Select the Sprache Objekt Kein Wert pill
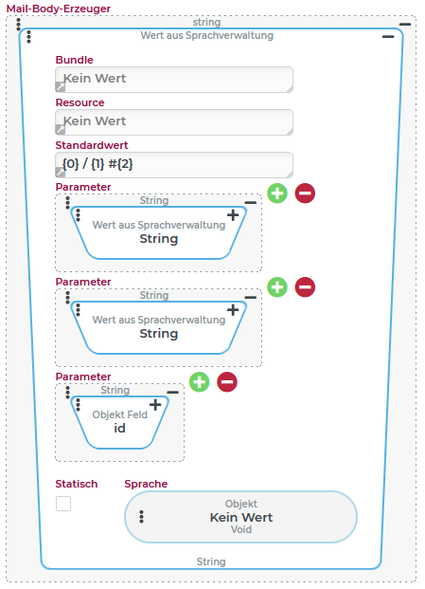The height and width of the screenshot is (589, 425). (241, 517)
